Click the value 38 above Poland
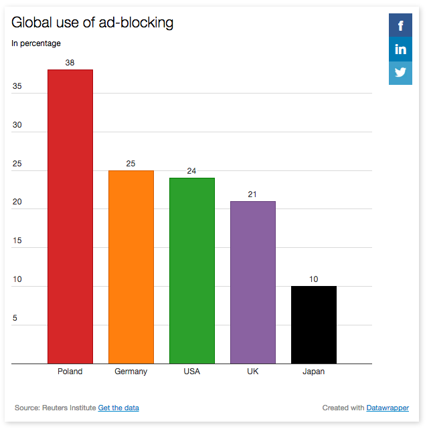Image resolution: width=427 pixels, height=429 pixels. coord(70,63)
